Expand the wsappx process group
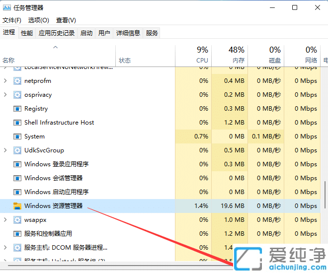328x273 pixels. [5, 220]
